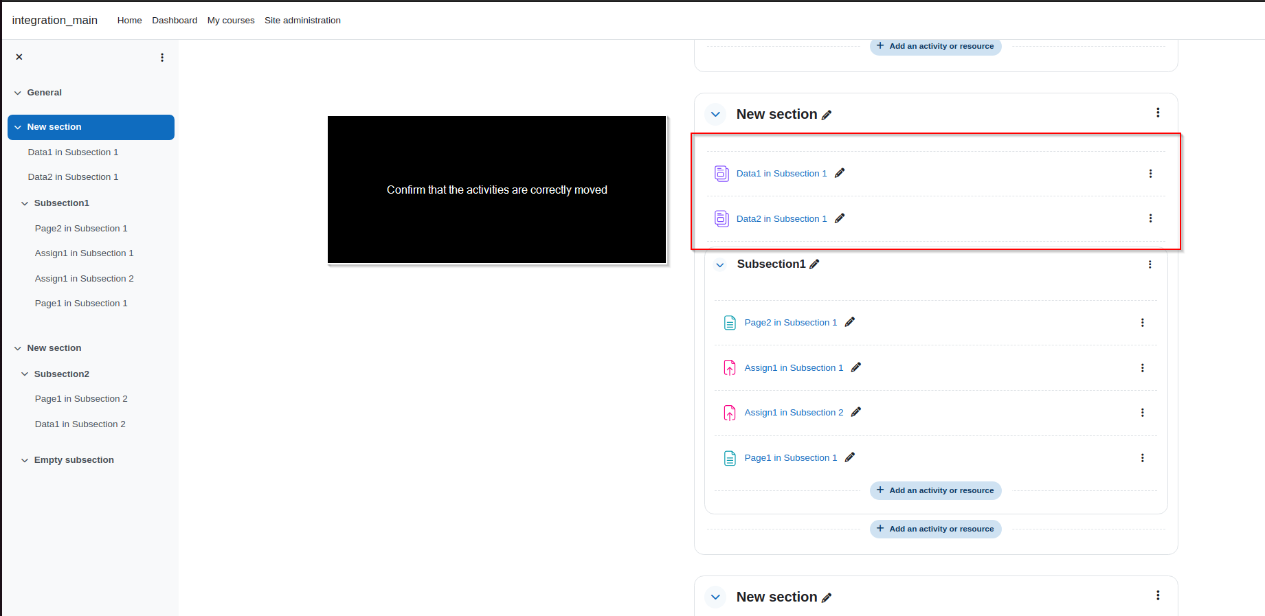The width and height of the screenshot is (1265, 616).
Task: Open Assign1 in Subsection 1 activity link
Action: 794,368
